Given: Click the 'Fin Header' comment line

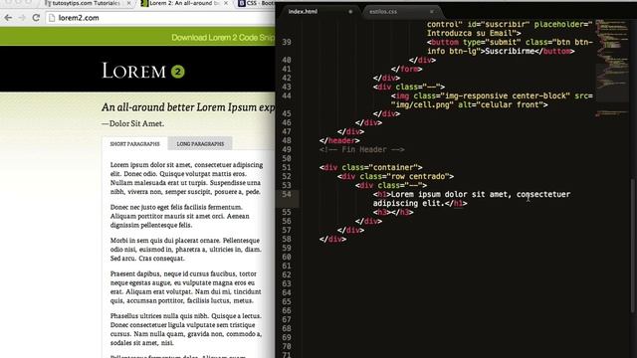Looking at the screenshot, I should point(361,149).
